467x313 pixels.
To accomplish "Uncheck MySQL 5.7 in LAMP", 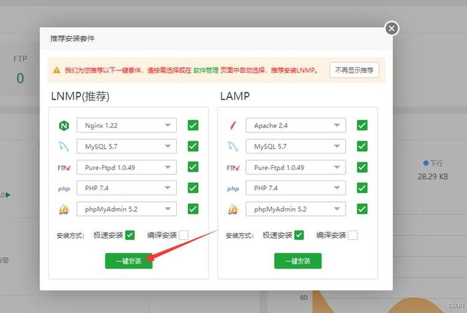I will click(362, 146).
